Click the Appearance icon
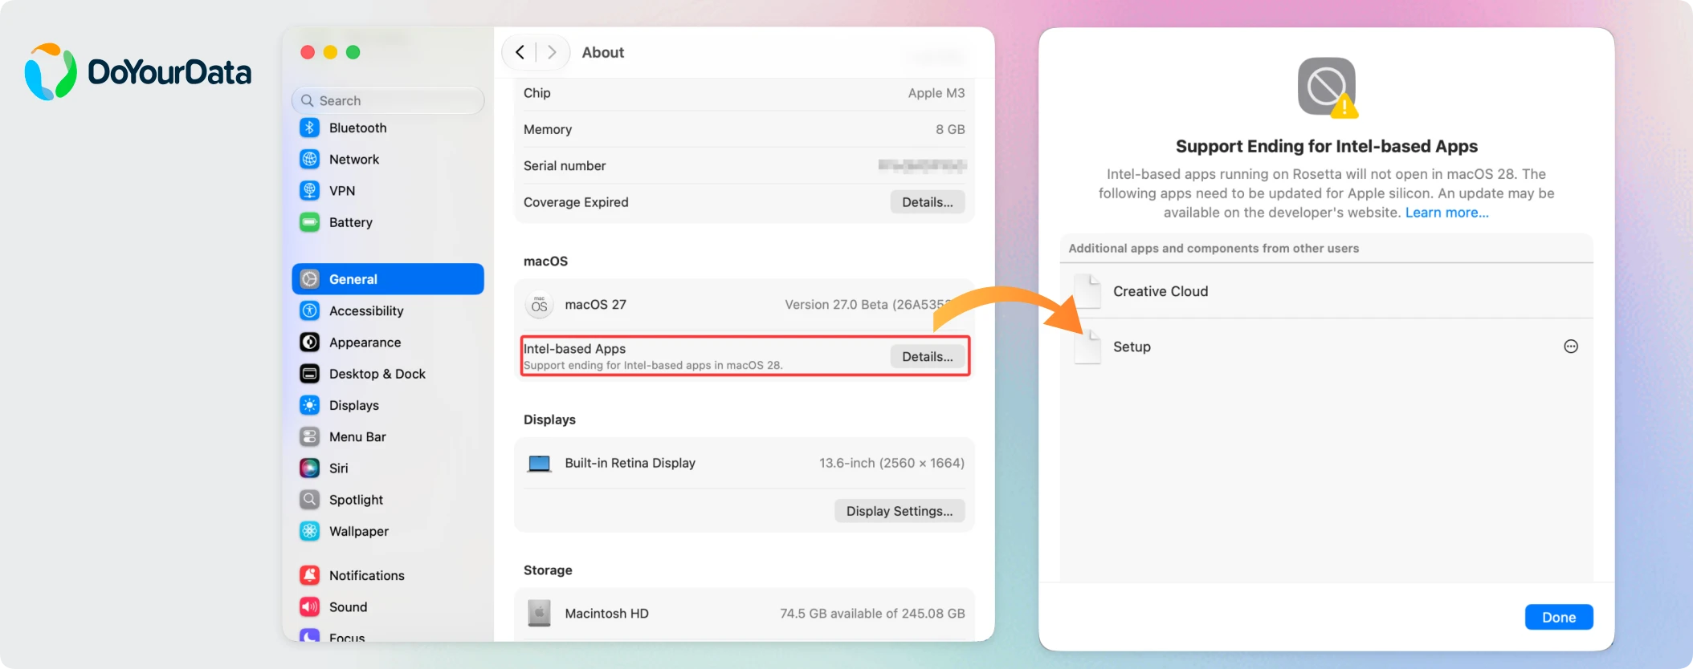 pos(309,342)
